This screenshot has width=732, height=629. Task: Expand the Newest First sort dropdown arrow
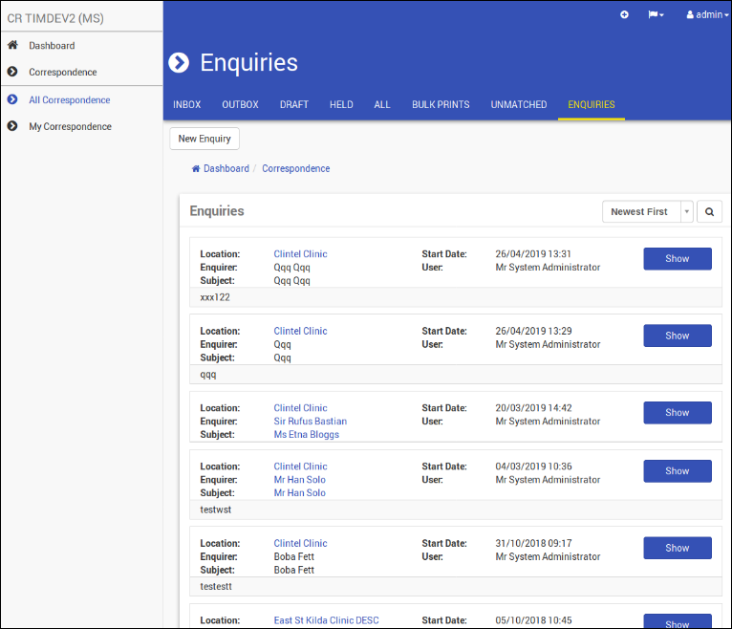coord(687,212)
